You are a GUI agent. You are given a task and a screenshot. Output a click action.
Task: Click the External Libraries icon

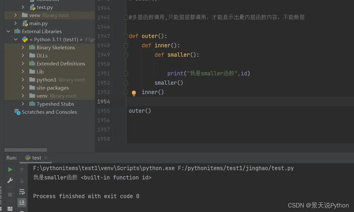(x=17, y=31)
